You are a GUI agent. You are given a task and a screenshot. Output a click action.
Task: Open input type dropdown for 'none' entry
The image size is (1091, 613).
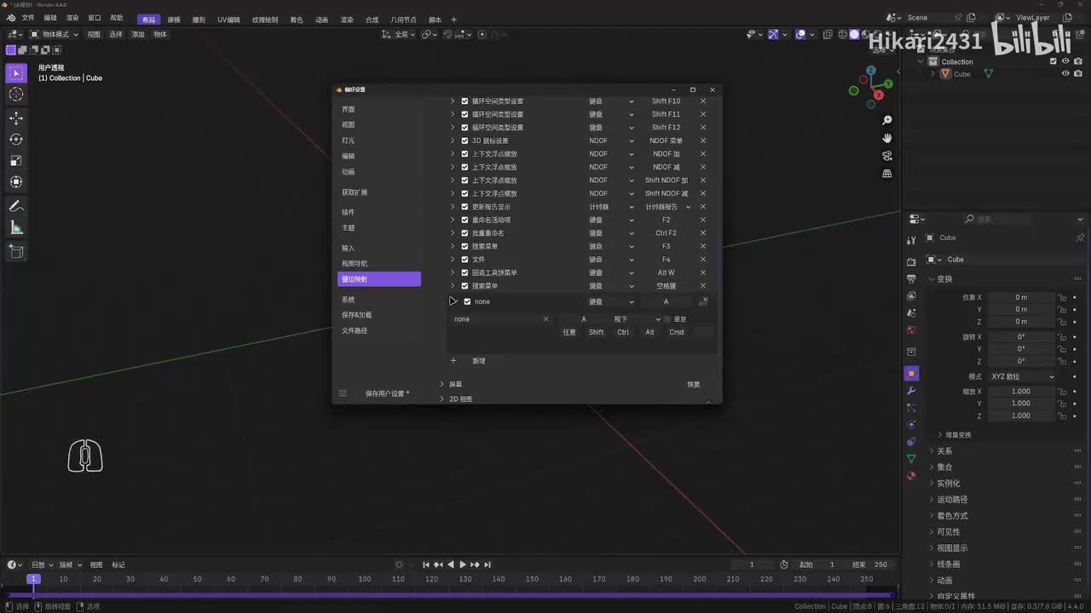click(x=611, y=301)
